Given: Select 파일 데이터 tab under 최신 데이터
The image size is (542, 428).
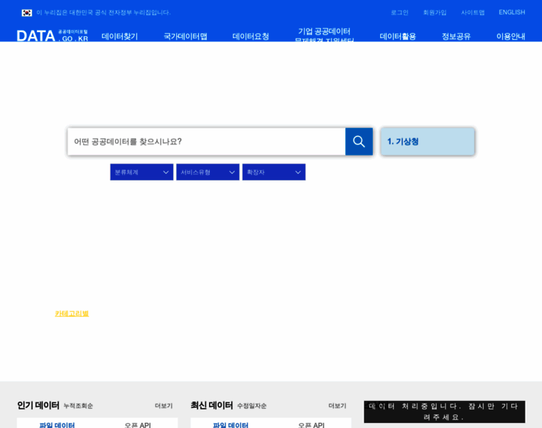Looking at the screenshot, I should point(230,425).
